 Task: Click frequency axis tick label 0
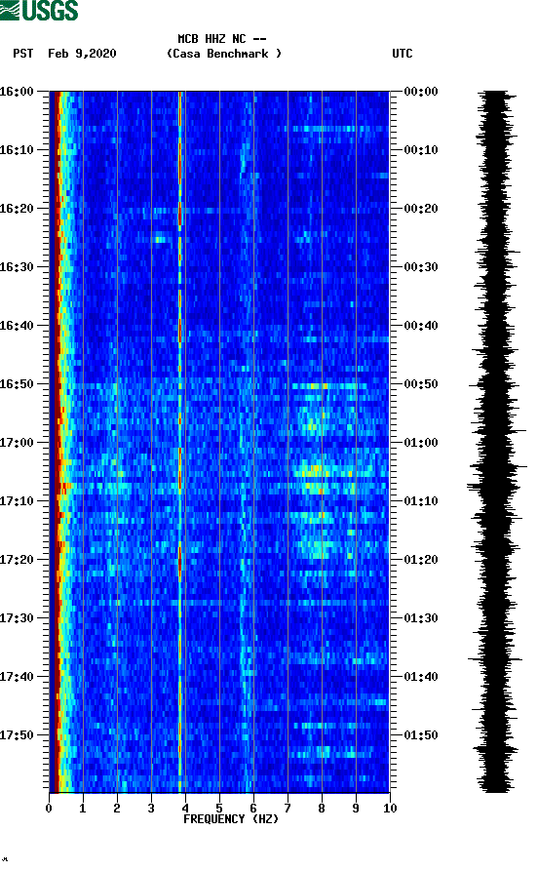pos(49,809)
